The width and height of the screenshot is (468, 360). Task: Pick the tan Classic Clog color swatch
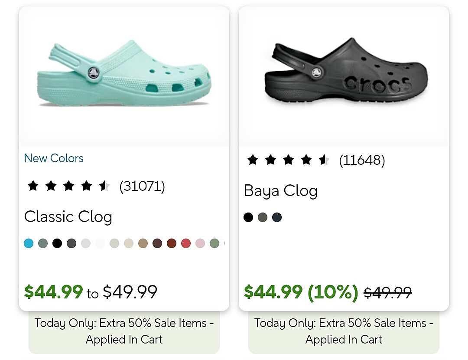click(143, 243)
